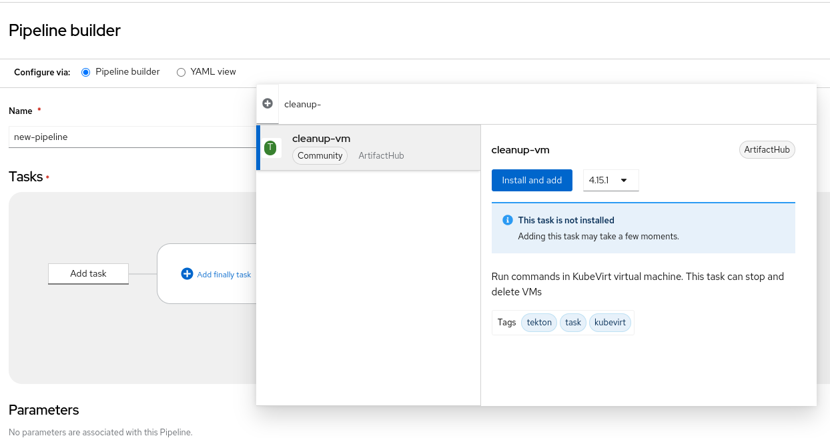Click Add finally task link
The width and height of the screenshot is (830, 438).
(x=224, y=275)
